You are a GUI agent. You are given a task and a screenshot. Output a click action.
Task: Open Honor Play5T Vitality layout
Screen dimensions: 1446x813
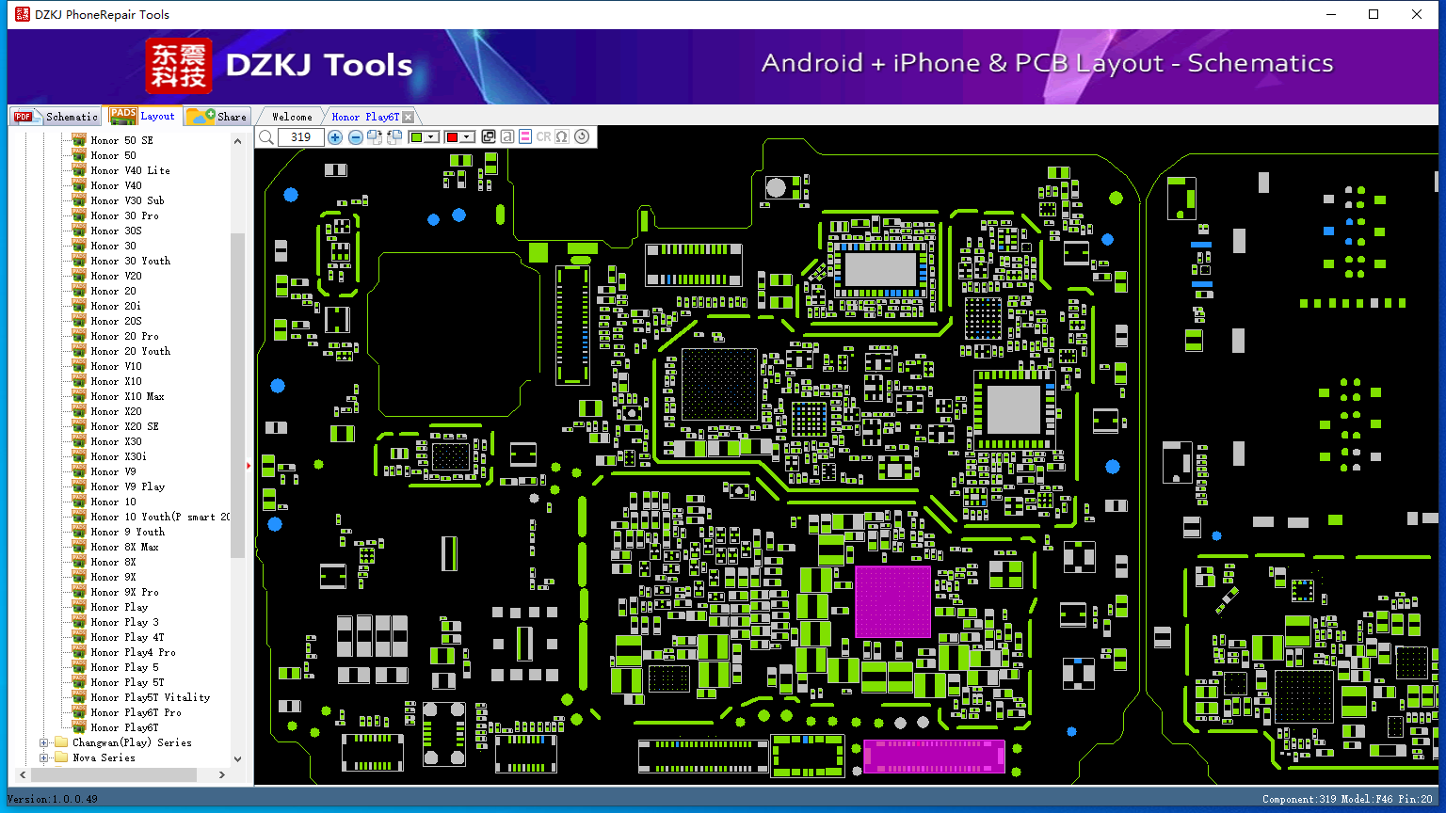150,697
